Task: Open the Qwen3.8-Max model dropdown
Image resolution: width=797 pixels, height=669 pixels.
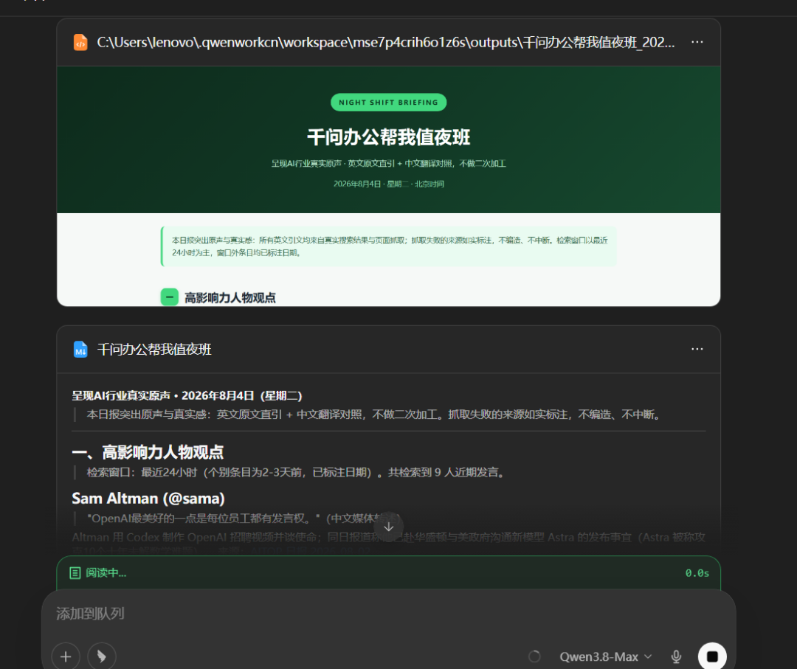Action: tap(605, 656)
